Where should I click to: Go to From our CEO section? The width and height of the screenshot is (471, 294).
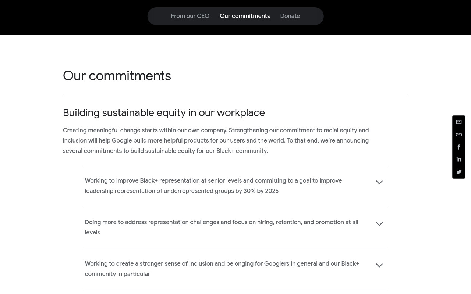[190, 16]
